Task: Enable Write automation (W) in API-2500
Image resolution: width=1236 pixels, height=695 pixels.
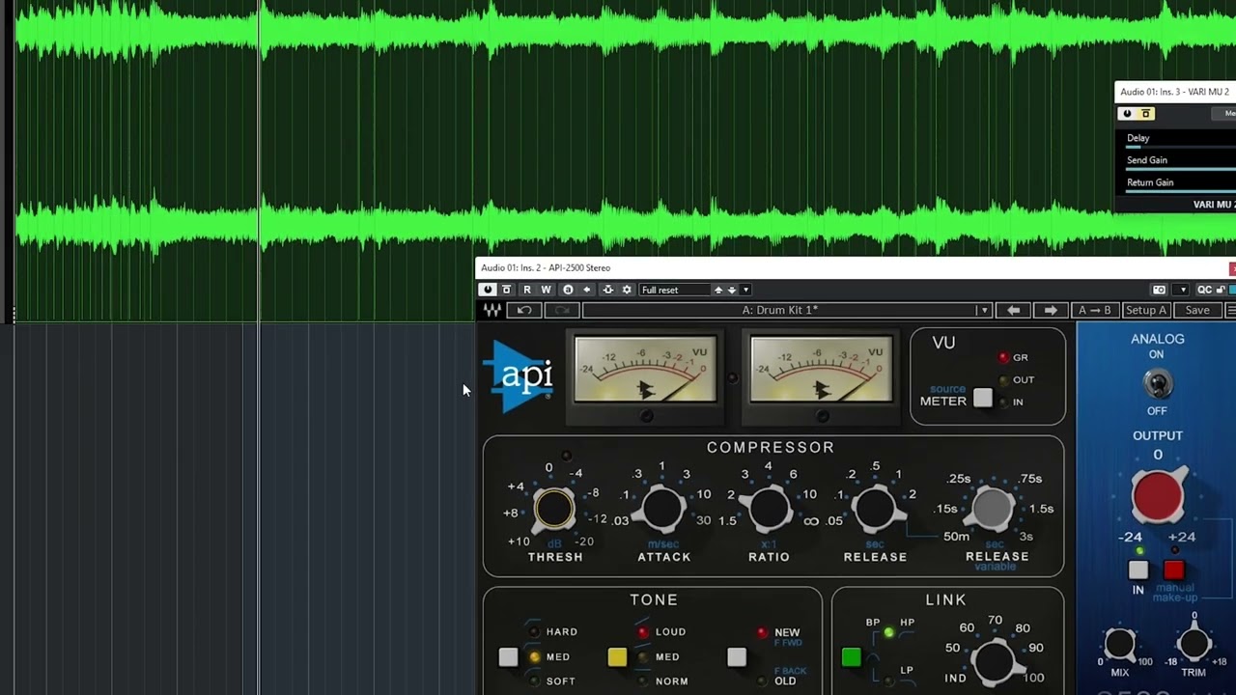Action: pyautogui.click(x=546, y=290)
